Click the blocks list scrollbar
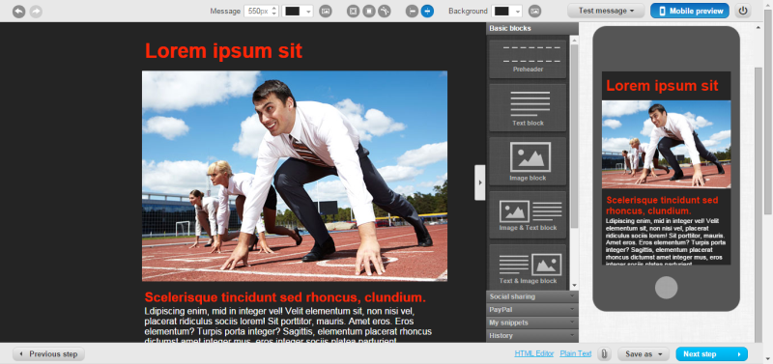The image size is (773, 364). pos(574,136)
